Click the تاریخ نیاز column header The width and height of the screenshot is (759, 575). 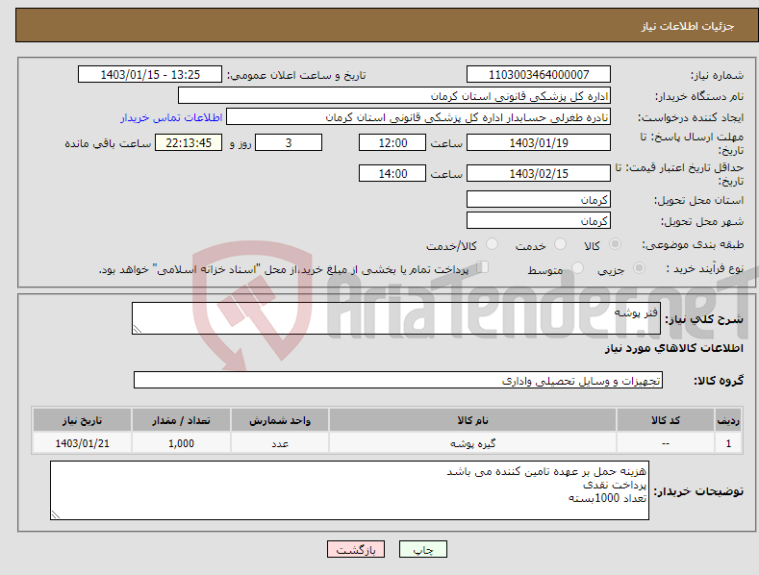coord(83,420)
